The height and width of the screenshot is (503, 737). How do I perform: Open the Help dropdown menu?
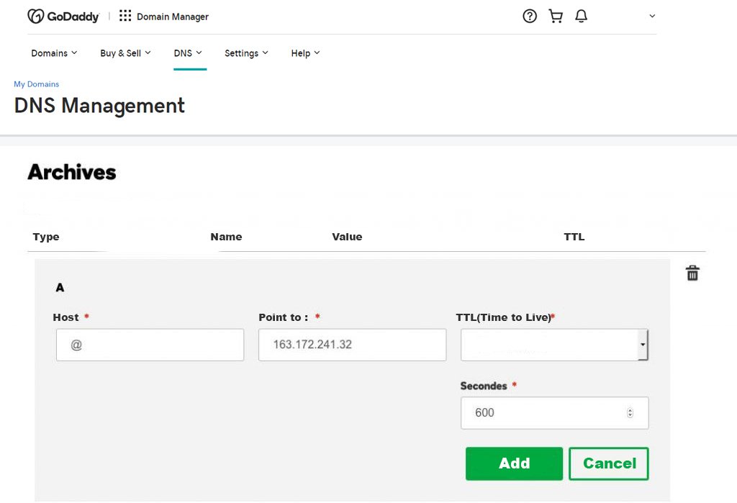point(305,53)
